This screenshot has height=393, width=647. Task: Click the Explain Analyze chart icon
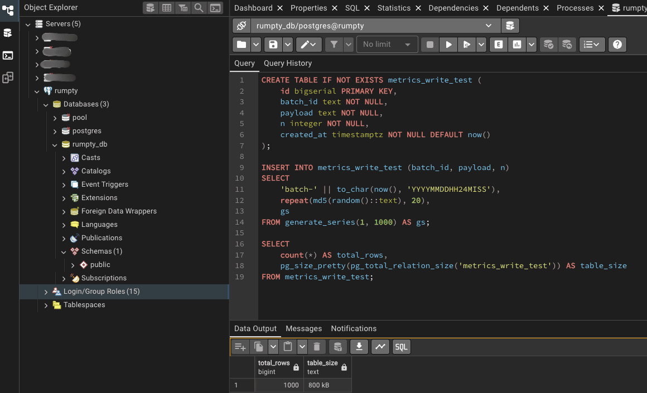tap(517, 45)
